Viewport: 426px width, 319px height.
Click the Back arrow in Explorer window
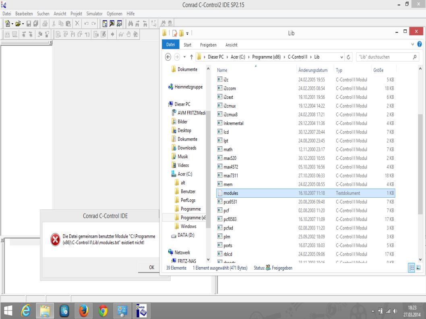[x=168, y=57]
